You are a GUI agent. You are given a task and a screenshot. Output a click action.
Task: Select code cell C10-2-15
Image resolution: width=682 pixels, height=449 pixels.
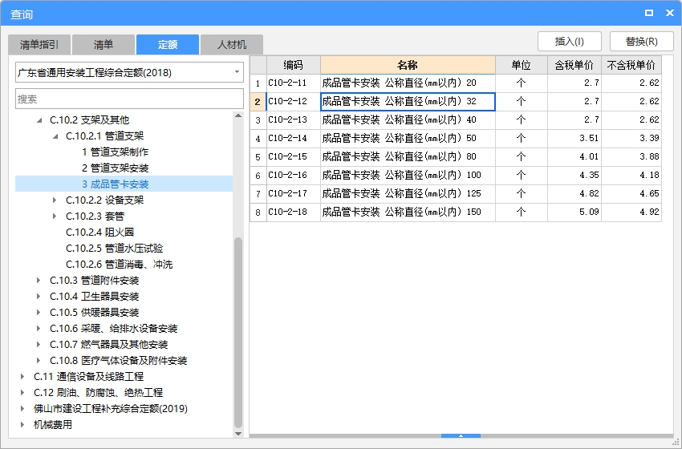pyautogui.click(x=293, y=156)
